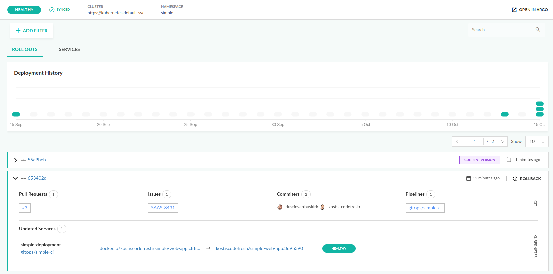Select the Roll Outs tab

25,49
